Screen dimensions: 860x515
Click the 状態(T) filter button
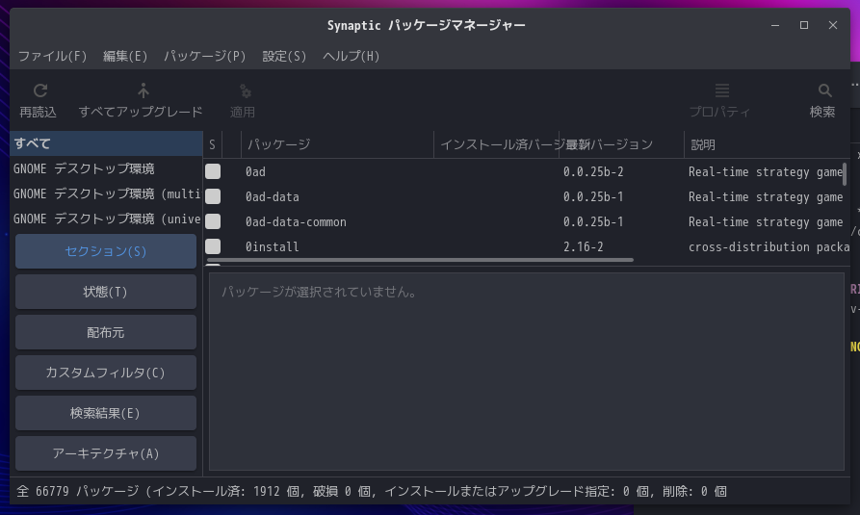[106, 292]
